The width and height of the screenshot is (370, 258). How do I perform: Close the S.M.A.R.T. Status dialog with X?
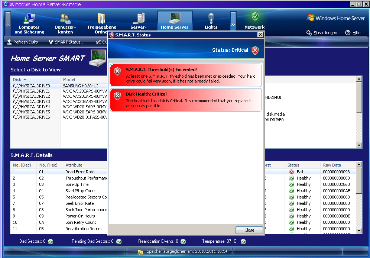[260, 35]
